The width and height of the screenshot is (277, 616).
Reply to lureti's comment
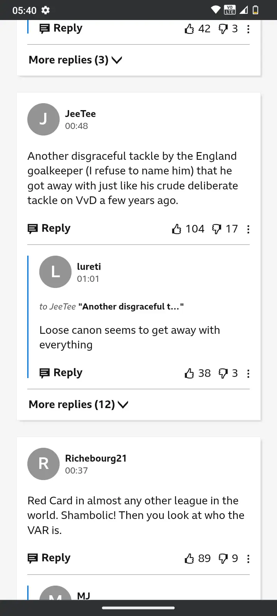point(61,373)
